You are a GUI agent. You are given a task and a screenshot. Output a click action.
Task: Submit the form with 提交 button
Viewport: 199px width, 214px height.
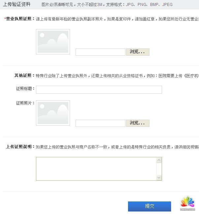point(149,206)
